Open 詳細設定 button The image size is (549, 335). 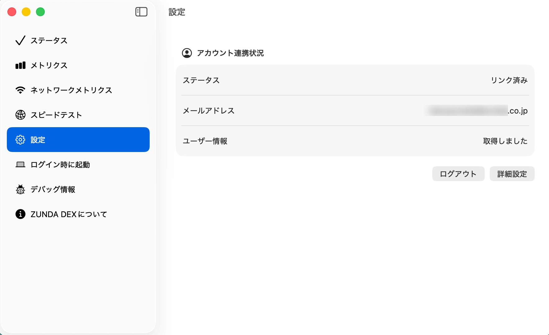(x=512, y=174)
